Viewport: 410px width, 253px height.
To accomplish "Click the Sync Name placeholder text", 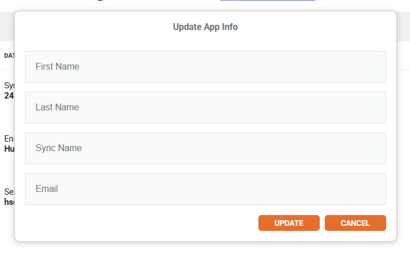I will tap(58, 148).
